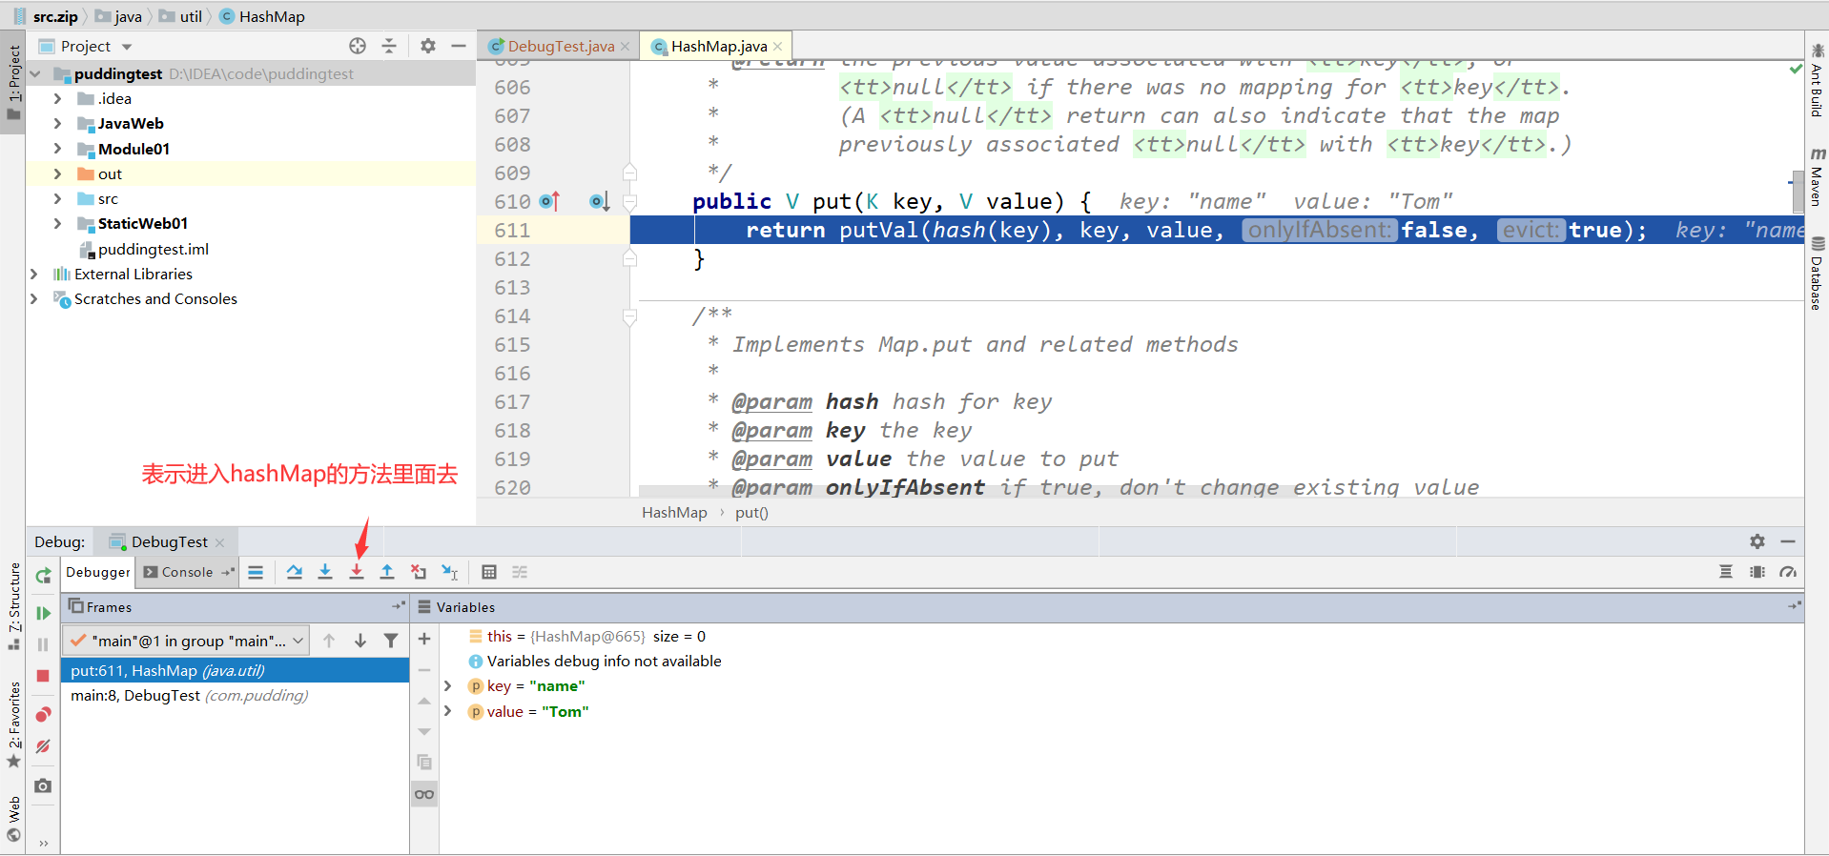Screen dimensions: 1829x856
Task: Open the Ant Build tool window
Action: (x=1817, y=81)
